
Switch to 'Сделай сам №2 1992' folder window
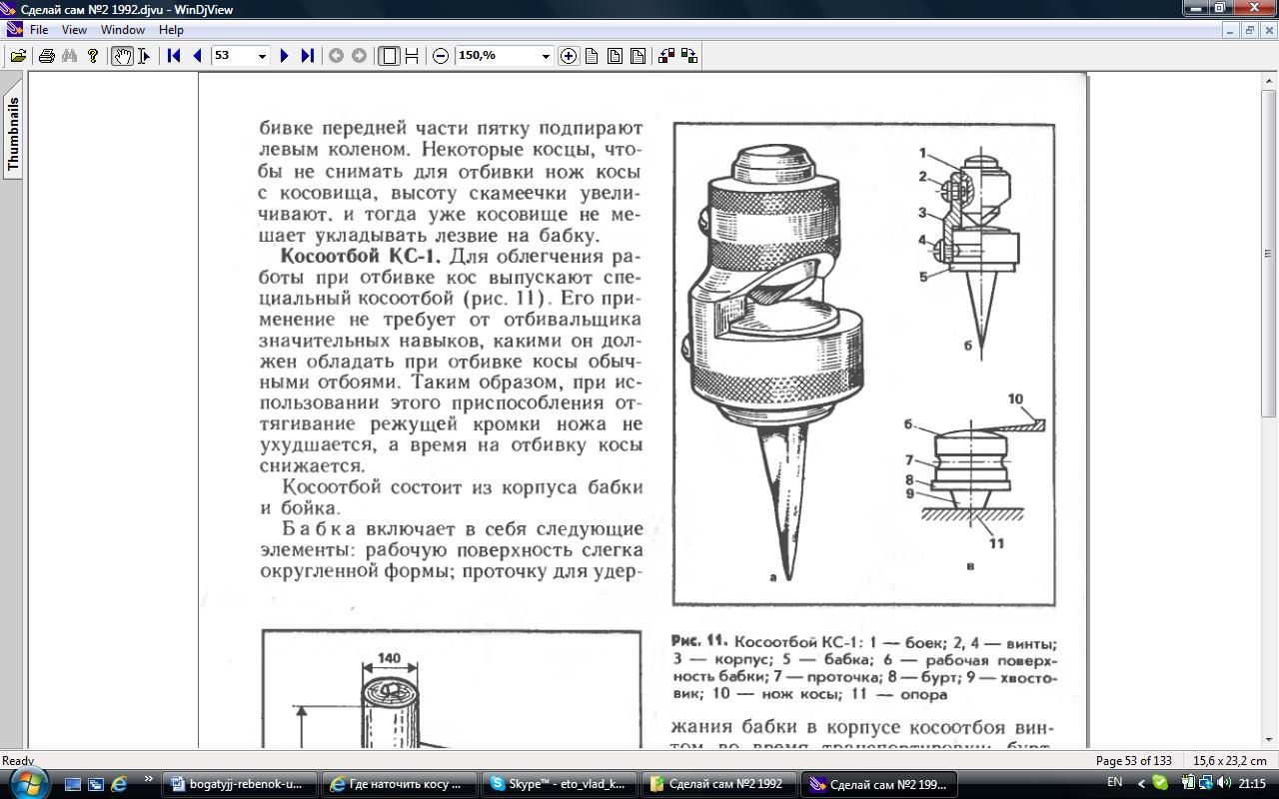[719, 784]
